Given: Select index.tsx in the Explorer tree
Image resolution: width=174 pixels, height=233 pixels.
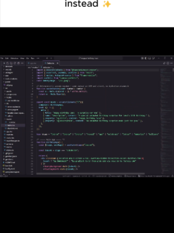Looking at the screenshot, I should [x=13, y=125].
